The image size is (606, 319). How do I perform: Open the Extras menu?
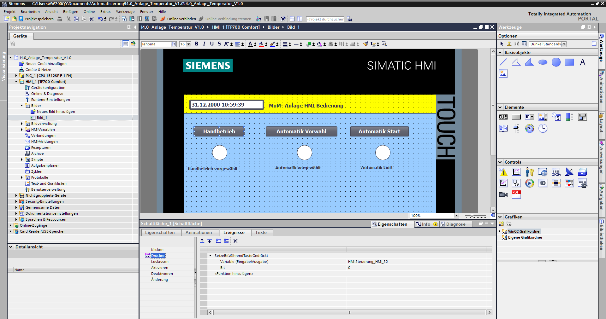tap(105, 12)
